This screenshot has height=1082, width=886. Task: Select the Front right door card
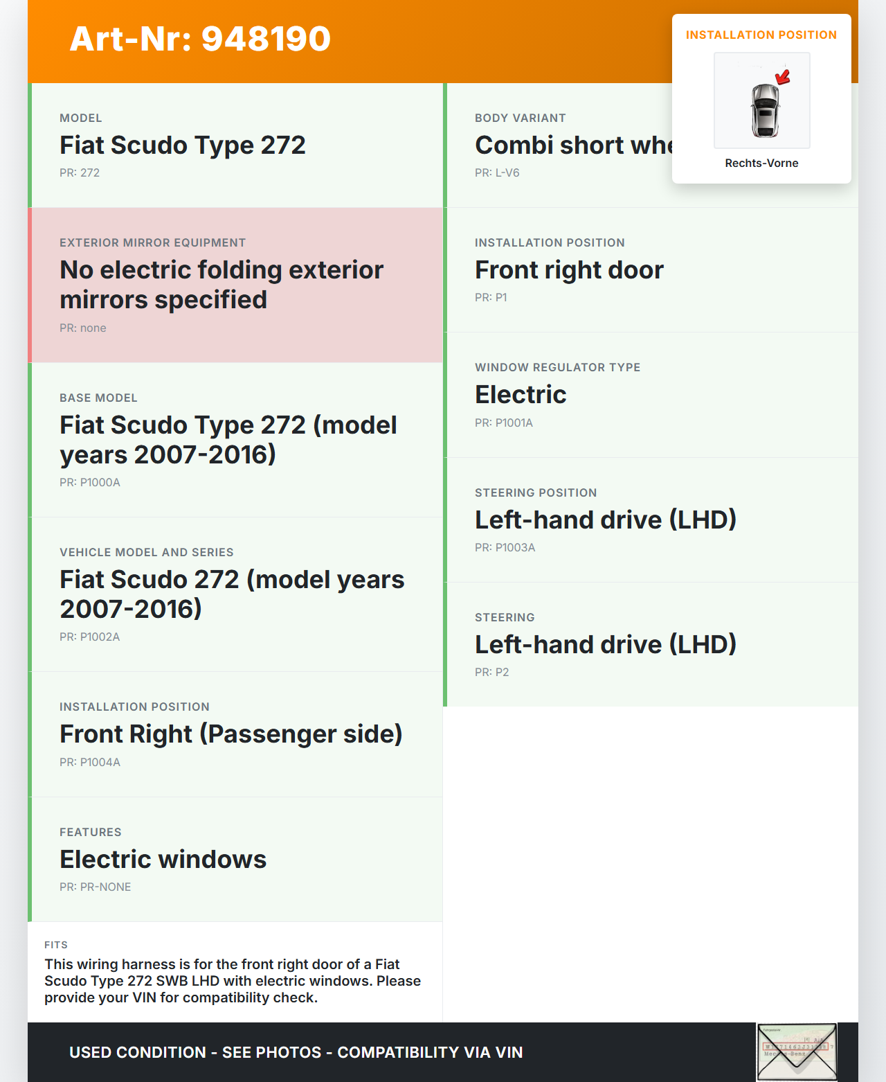pos(651,269)
